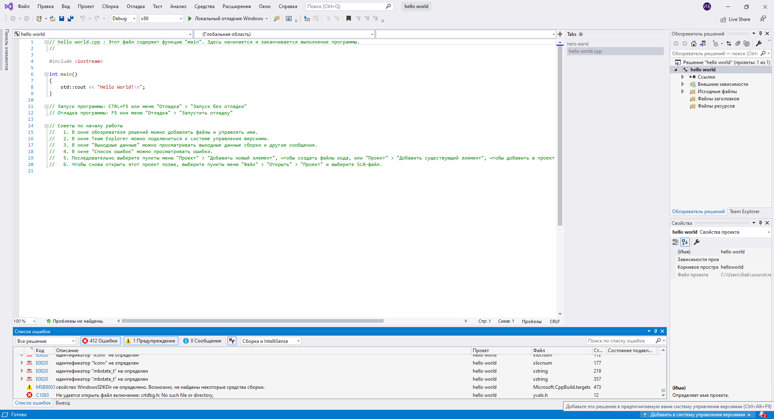This screenshot has height=419, width=774.
Task: Click Добавить в систему управления версиями button
Action: pos(697,415)
